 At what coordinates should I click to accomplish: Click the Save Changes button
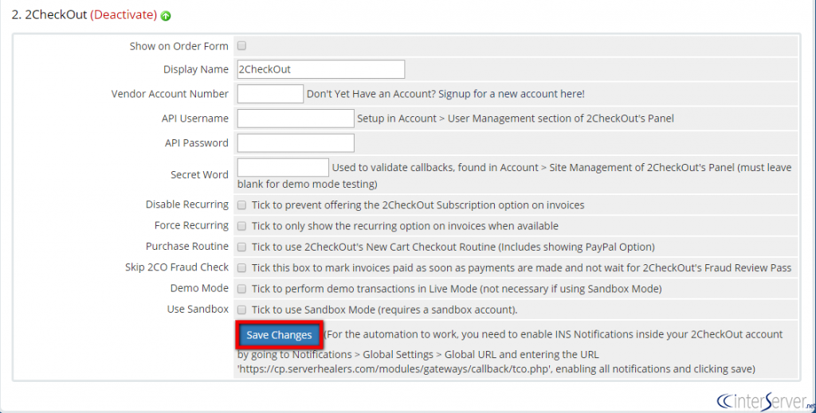coord(279,335)
